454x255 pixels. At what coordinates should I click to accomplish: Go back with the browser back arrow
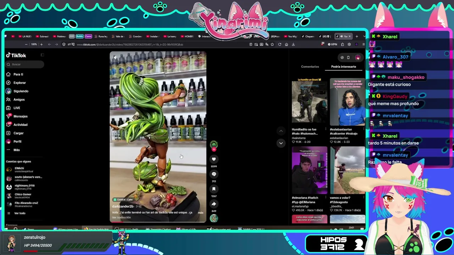(49, 44)
